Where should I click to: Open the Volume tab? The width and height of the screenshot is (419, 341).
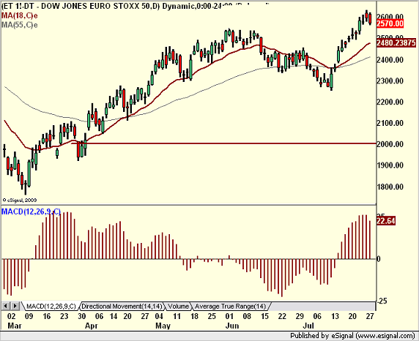tap(178, 307)
